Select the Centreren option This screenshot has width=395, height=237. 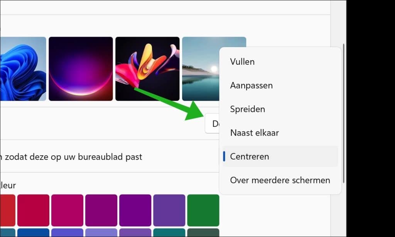click(x=250, y=156)
